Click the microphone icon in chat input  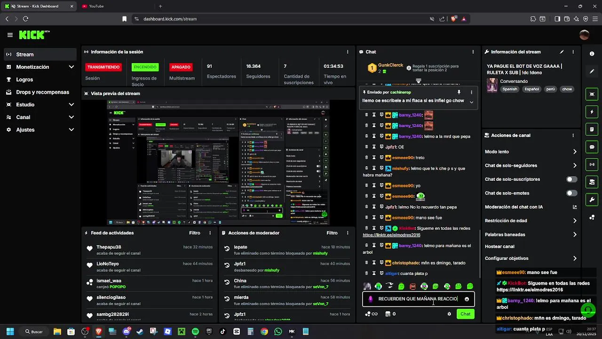coord(371,299)
